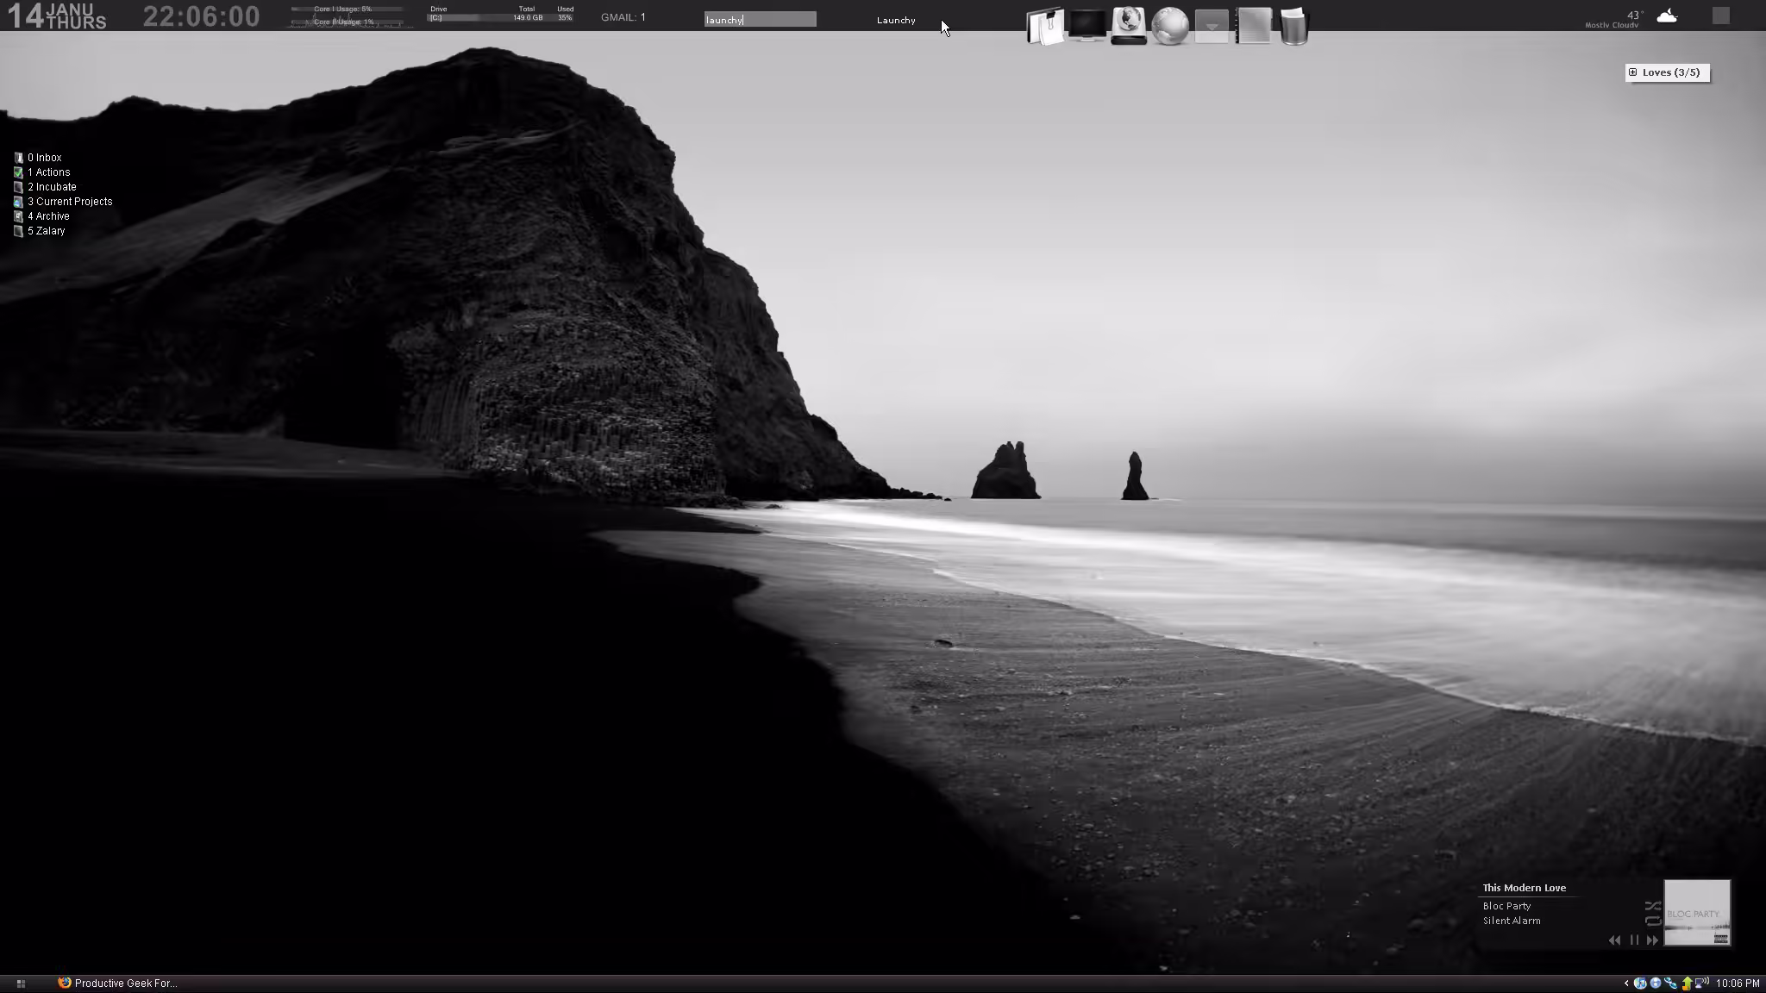Open the black monitor dock icon
1766x993 pixels.
click(1087, 25)
